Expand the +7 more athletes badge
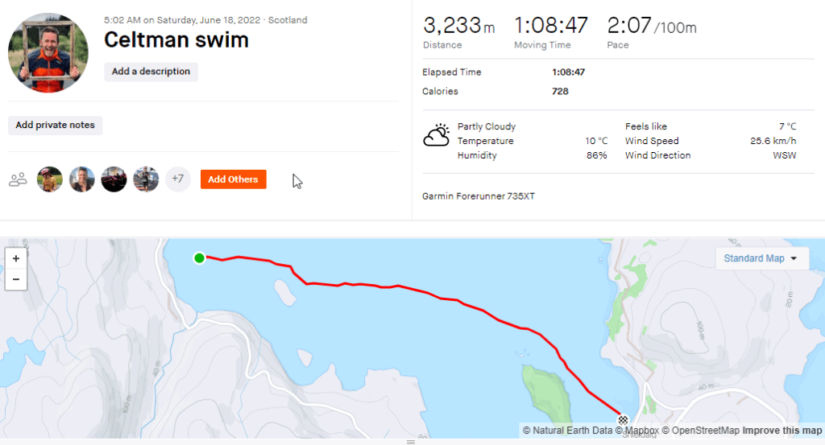The height and width of the screenshot is (445, 825). click(x=178, y=179)
